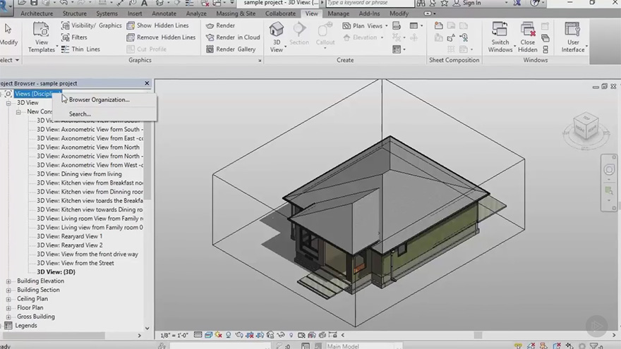Screen dimensions: 621x349
Task: Select 3D View: Dining view from living
Action: tap(79, 174)
